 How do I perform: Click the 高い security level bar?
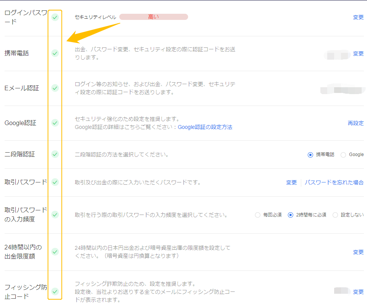click(x=154, y=17)
